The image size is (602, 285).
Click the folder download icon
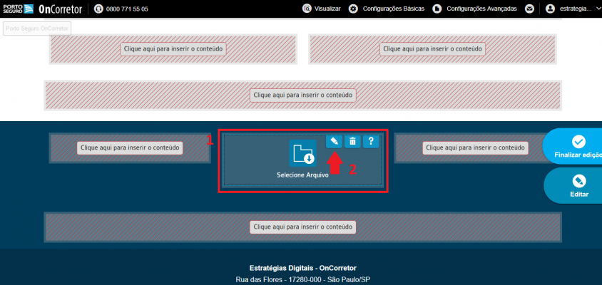pos(303,153)
